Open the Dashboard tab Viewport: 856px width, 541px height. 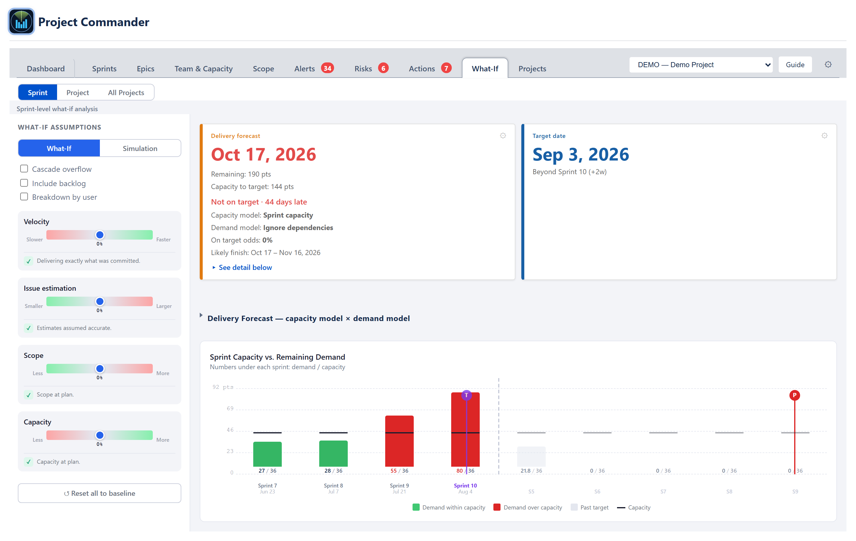(x=46, y=68)
